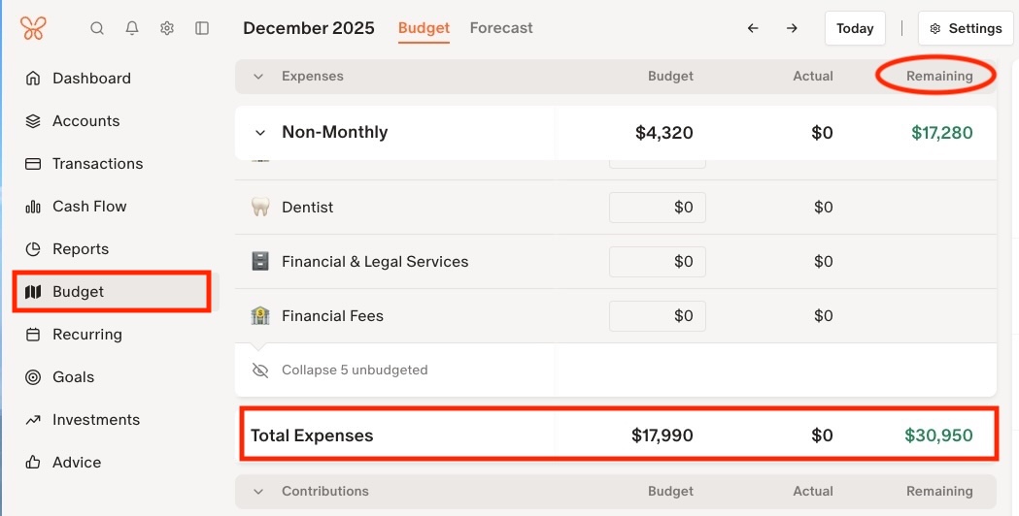Image resolution: width=1019 pixels, height=516 pixels.
Task: Collapse the Contributions section chevron
Action: pos(258,492)
